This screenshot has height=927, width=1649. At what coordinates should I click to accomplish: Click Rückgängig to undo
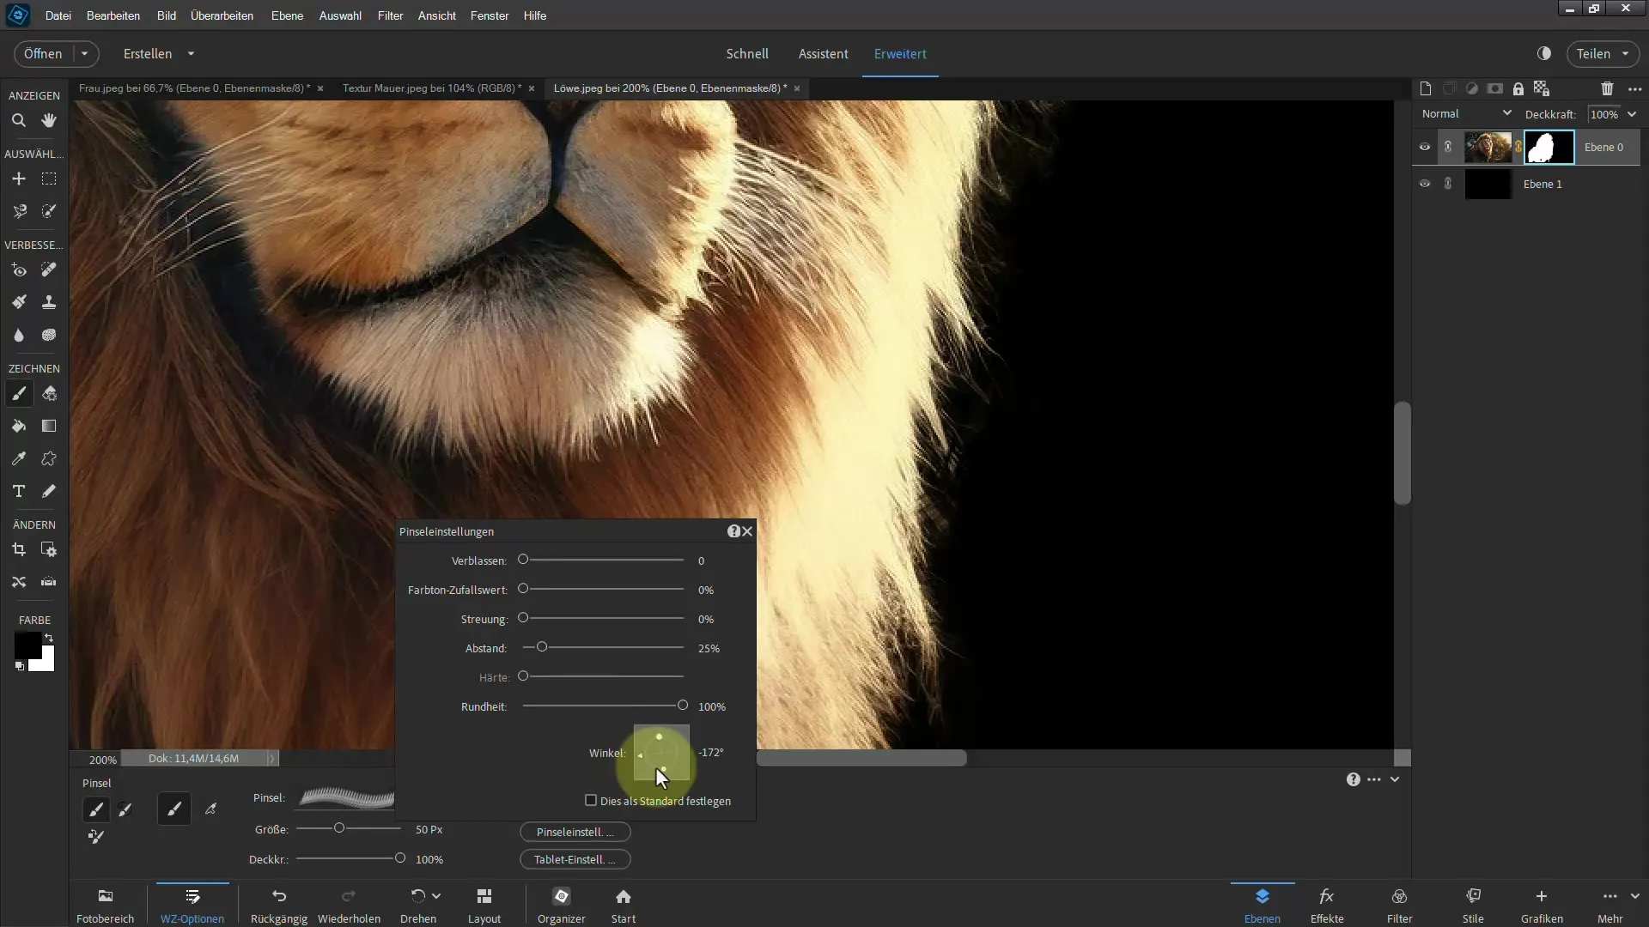(x=279, y=906)
